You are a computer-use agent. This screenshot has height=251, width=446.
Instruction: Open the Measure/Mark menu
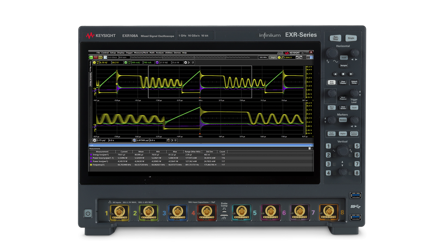pyautogui.click(x=141, y=53)
